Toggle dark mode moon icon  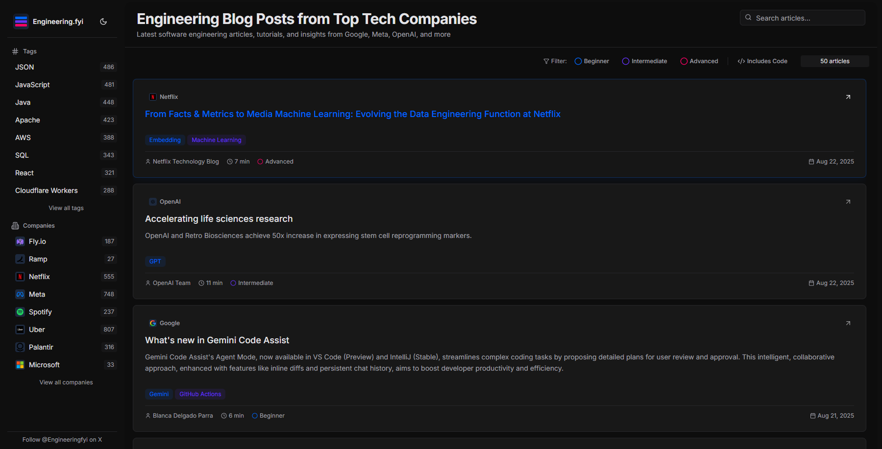103,22
